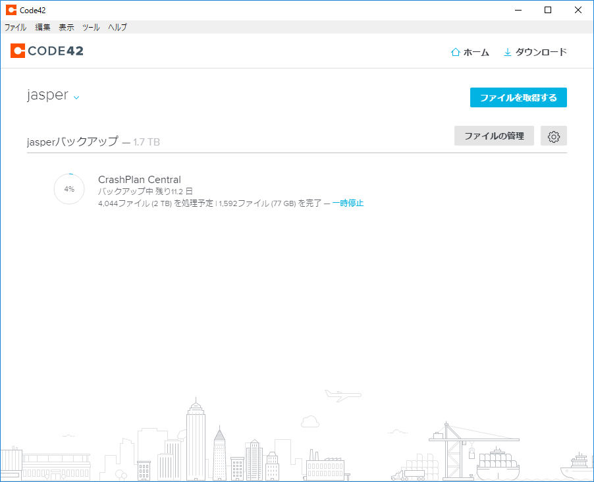Click the CrashPlan Central destination title
Image resolution: width=594 pixels, height=482 pixels.
140,179
